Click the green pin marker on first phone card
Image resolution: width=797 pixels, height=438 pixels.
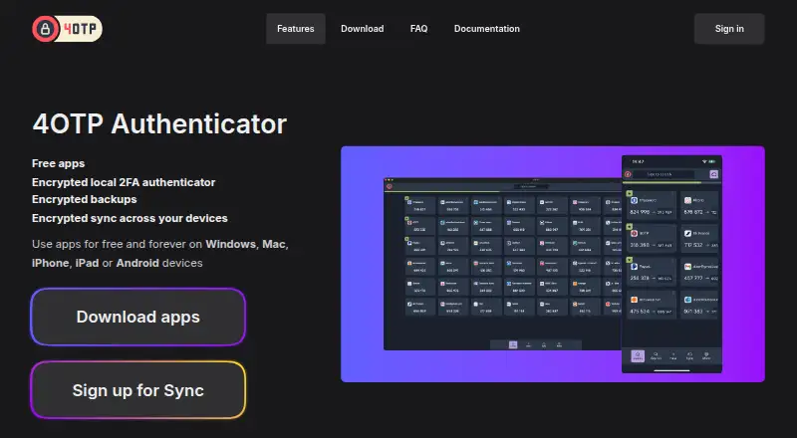(630, 193)
